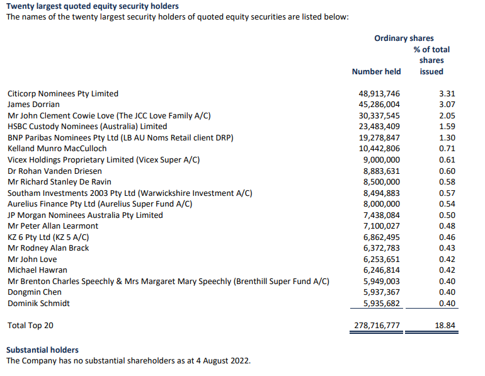Select 'Citicorp Nominees Pty Limited' holder name

click(x=63, y=94)
